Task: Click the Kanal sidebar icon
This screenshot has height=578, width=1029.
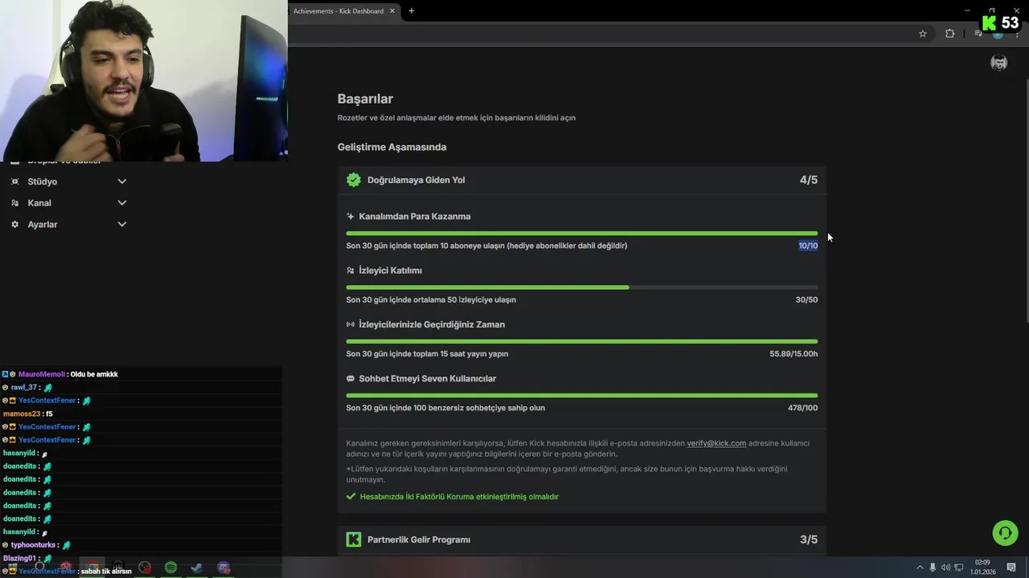Action: 14,203
